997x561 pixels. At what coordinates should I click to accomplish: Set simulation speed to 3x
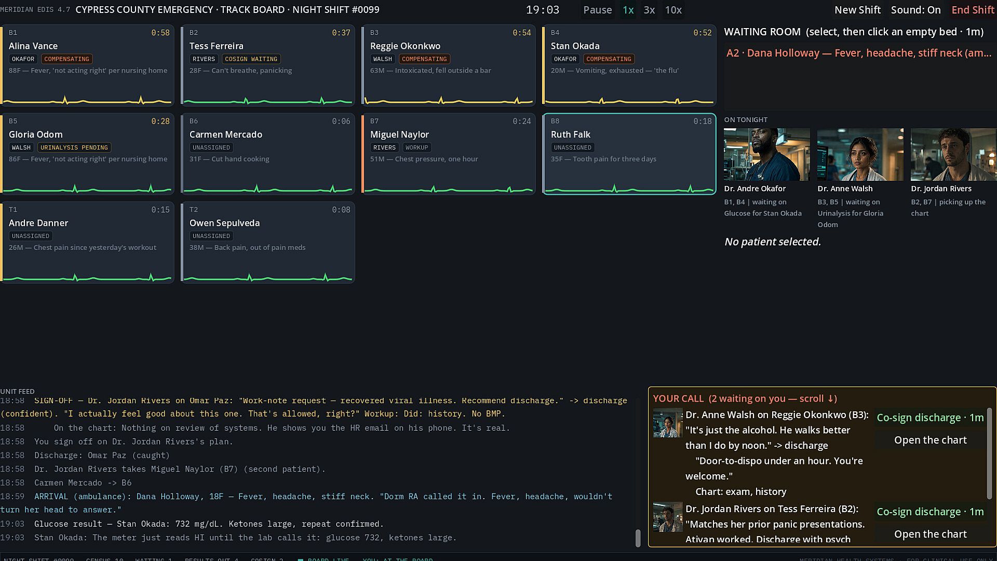[x=649, y=10]
